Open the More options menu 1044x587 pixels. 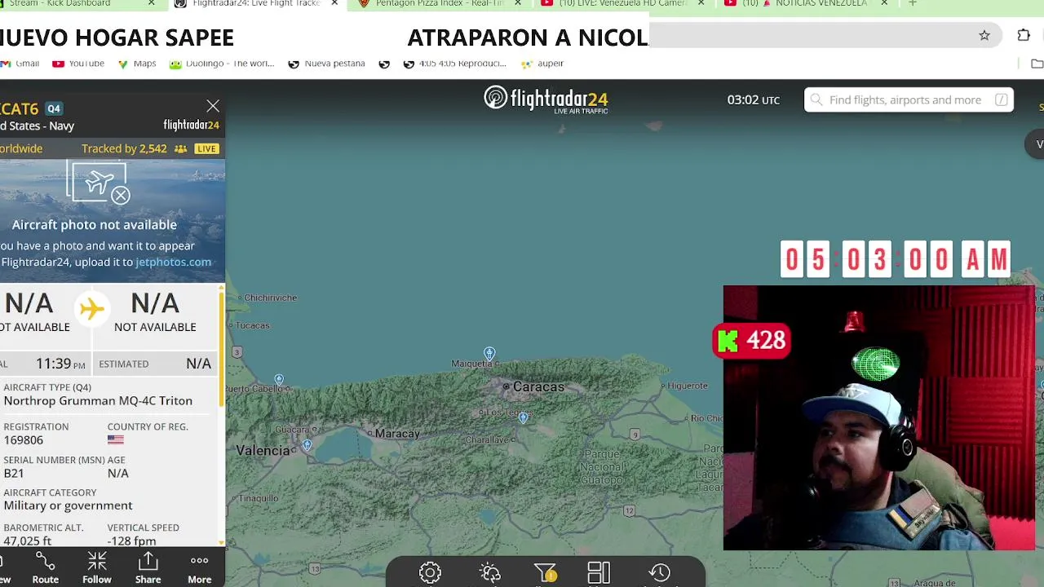[x=200, y=567]
